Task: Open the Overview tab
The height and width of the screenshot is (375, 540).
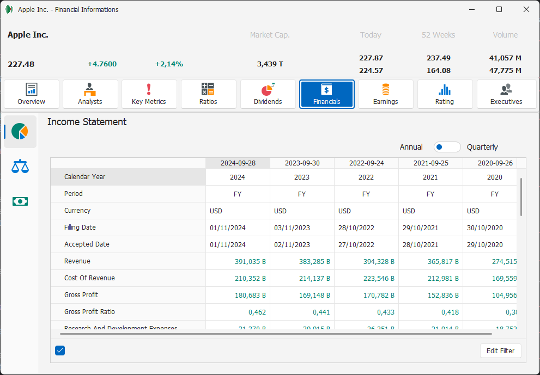Action: pyautogui.click(x=32, y=94)
